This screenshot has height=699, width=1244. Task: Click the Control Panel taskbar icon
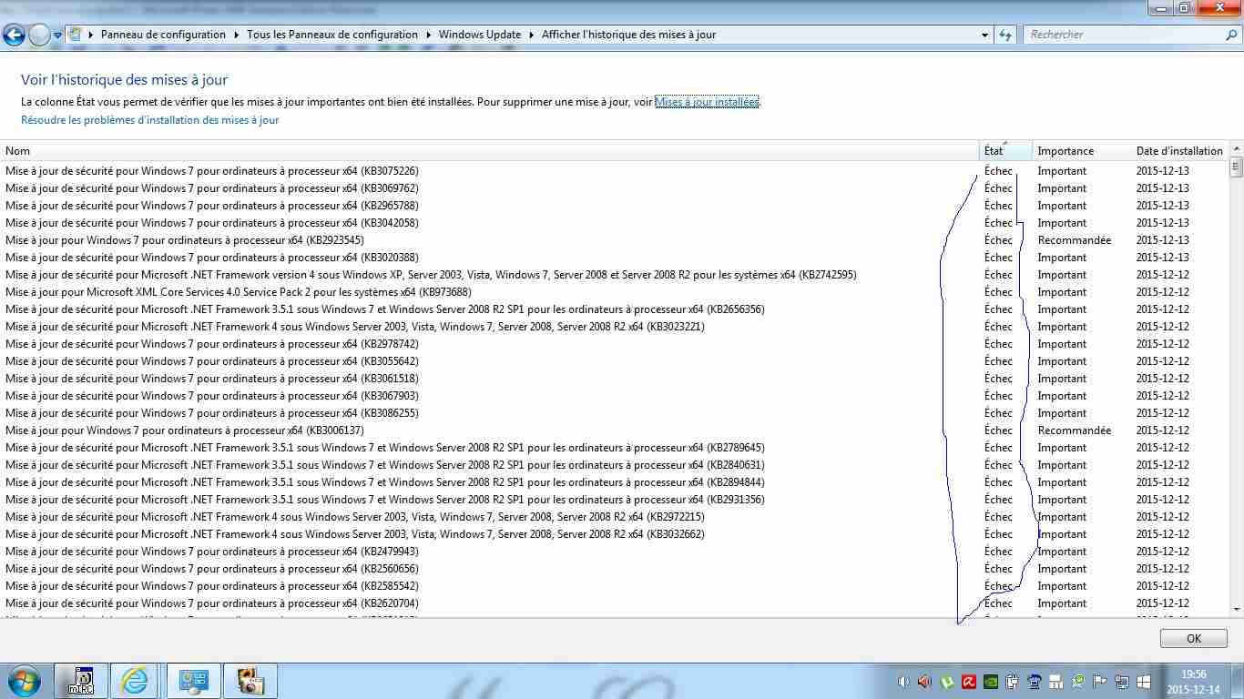coord(194,681)
